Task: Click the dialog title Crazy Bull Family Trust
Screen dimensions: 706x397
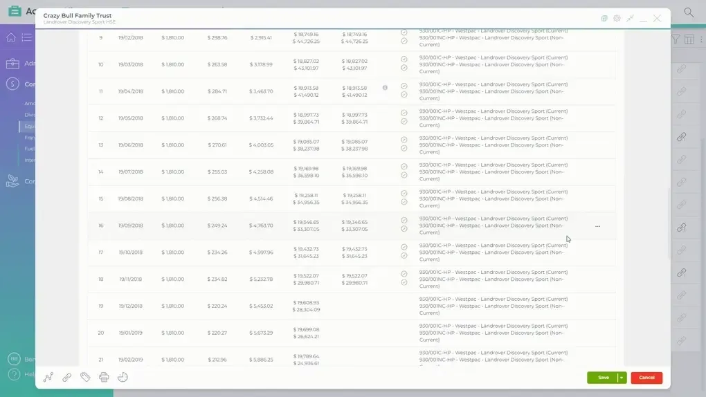Action: coord(78,15)
